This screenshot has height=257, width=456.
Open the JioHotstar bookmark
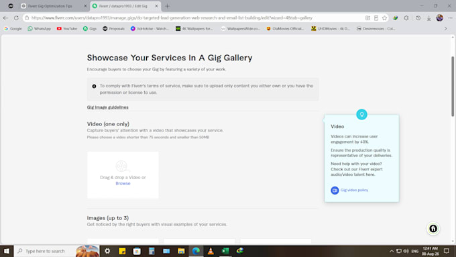tap(150, 29)
